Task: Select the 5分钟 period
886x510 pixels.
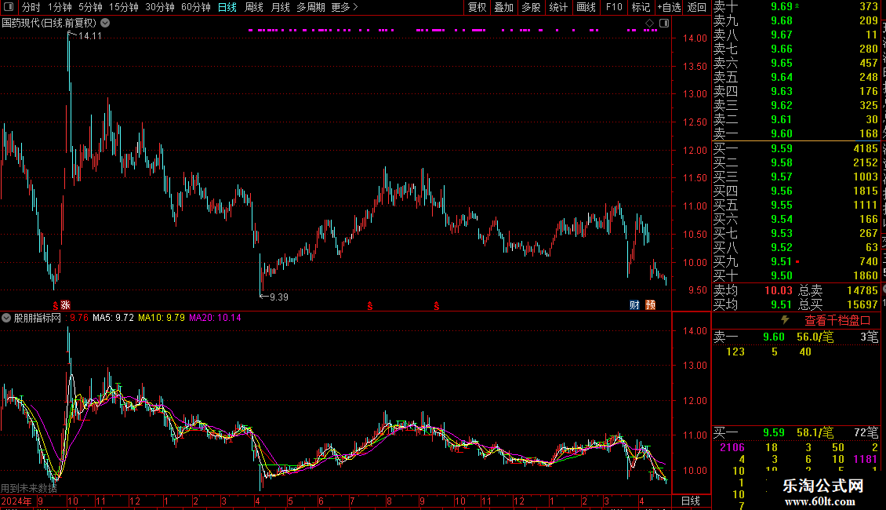Action: tap(90, 7)
